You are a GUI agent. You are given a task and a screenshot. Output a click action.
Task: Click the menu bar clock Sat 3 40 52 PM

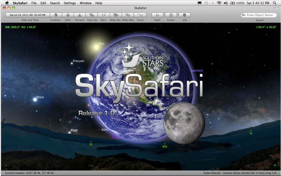coord(258,3)
